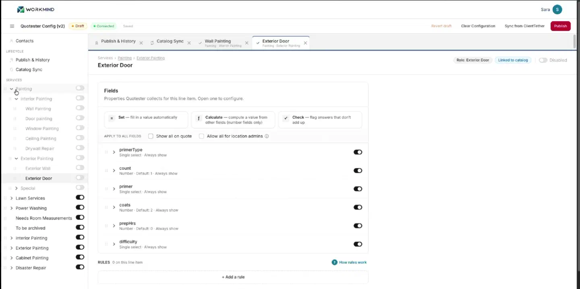Expand the Lawn Services group
The image size is (580, 289).
click(x=11, y=198)
